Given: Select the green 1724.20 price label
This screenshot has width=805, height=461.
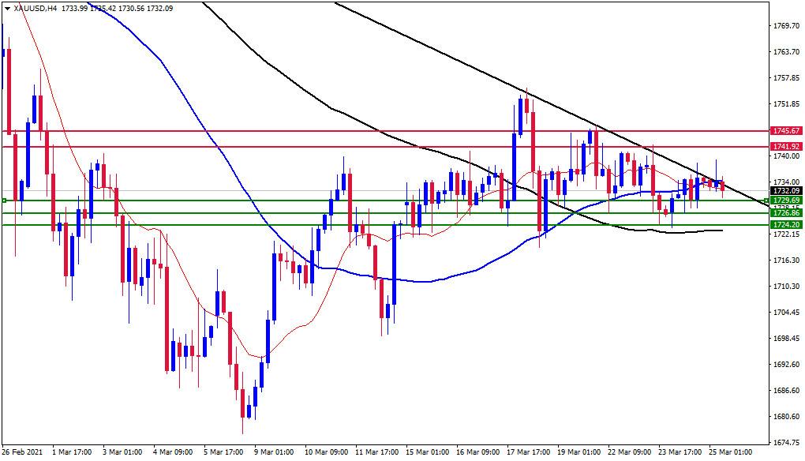Looking at the screenshot, I should click(x=787, y=225).
